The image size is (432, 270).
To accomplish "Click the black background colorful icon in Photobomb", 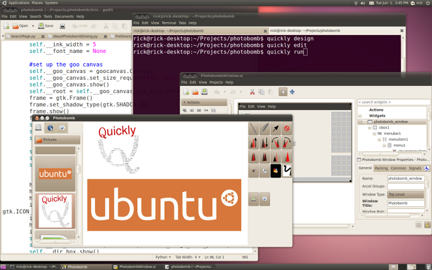I will 275,171.
